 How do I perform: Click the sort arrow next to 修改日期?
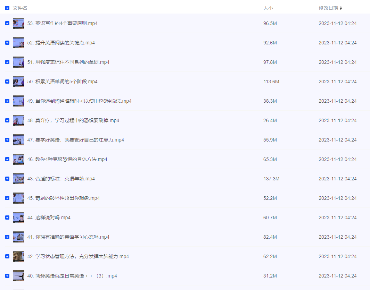pos(341,8)
